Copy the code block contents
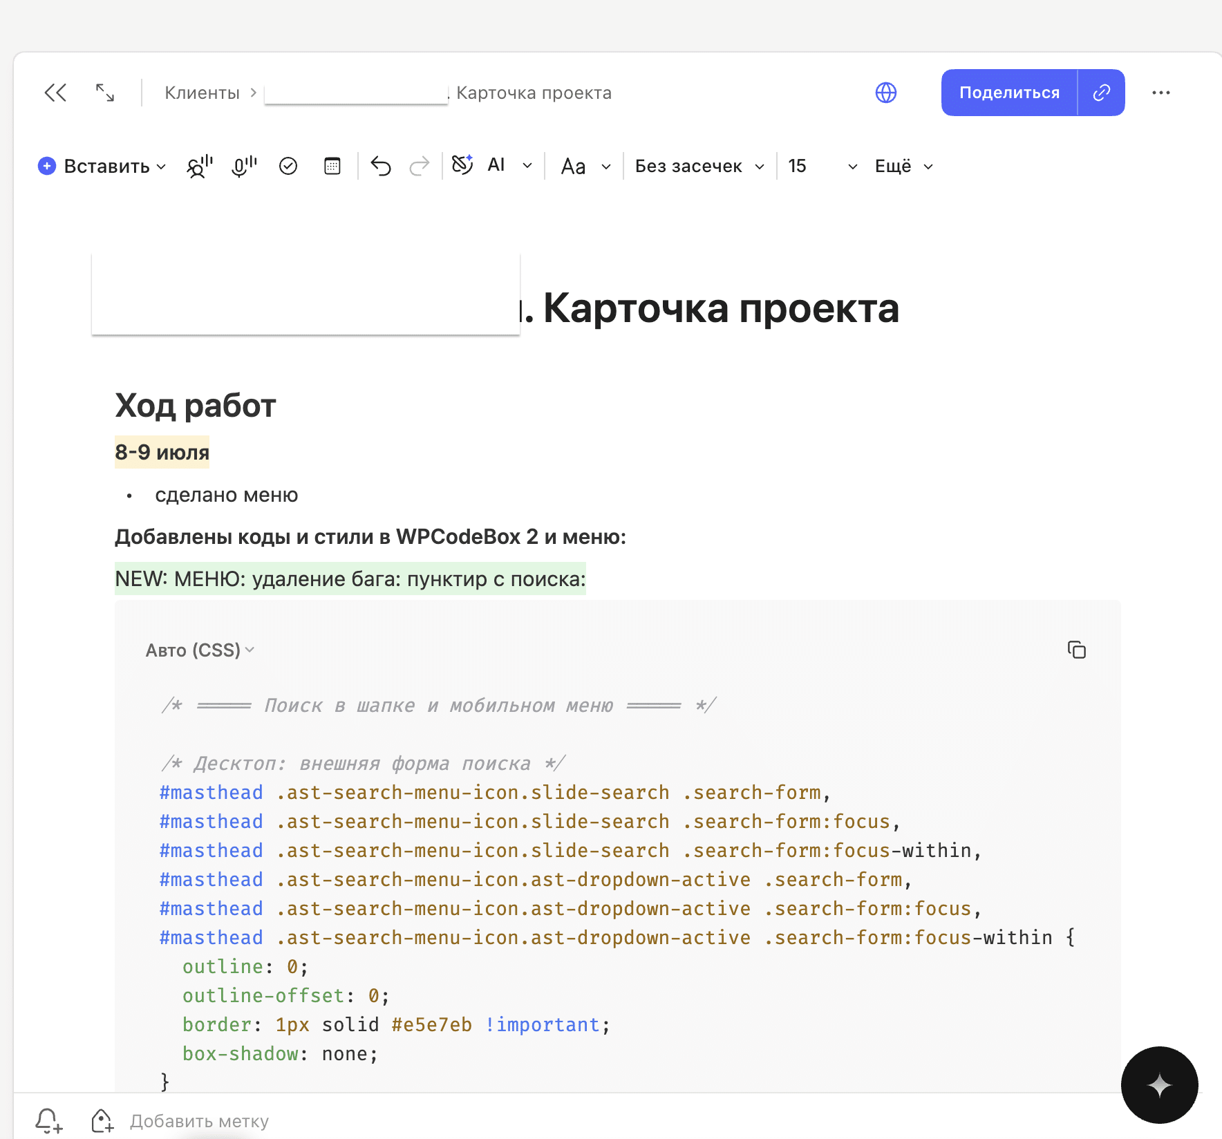The image size is (1222, 1139). pos(1077,650)
